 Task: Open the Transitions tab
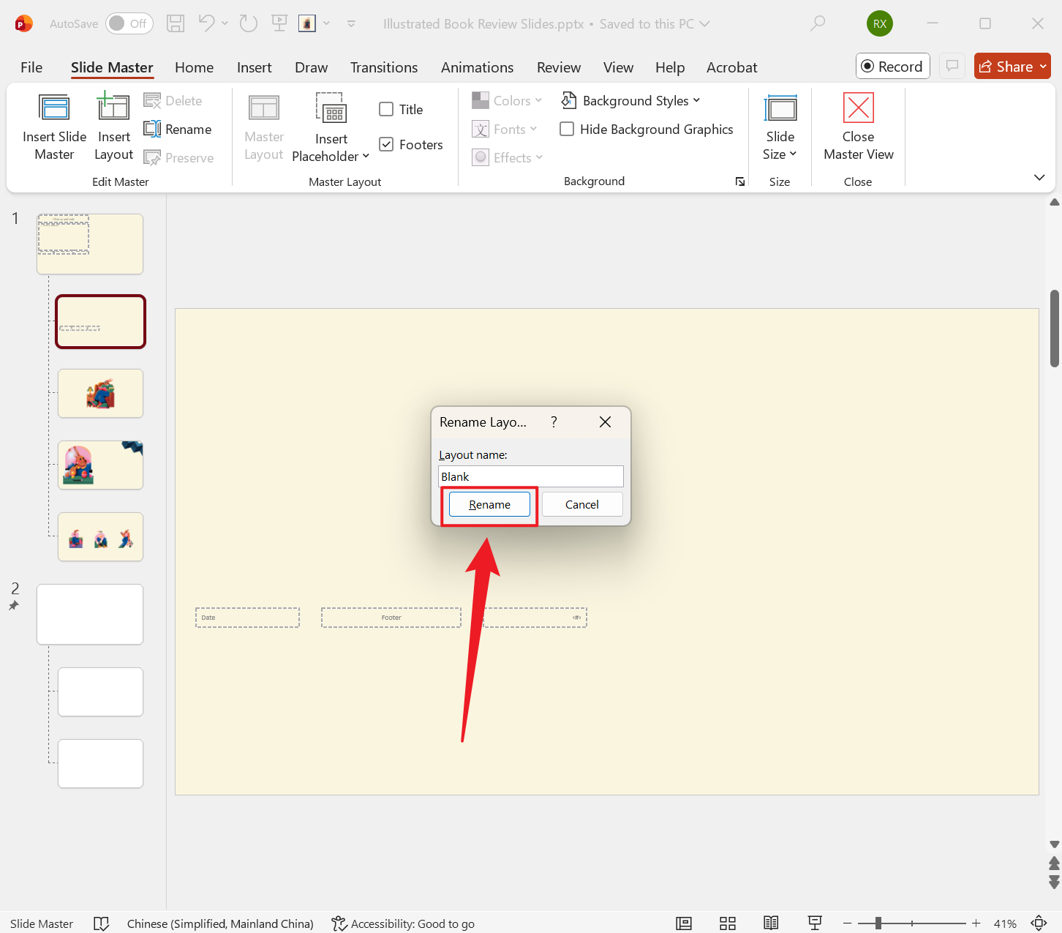pyautogui.click(x=383, y=67)
